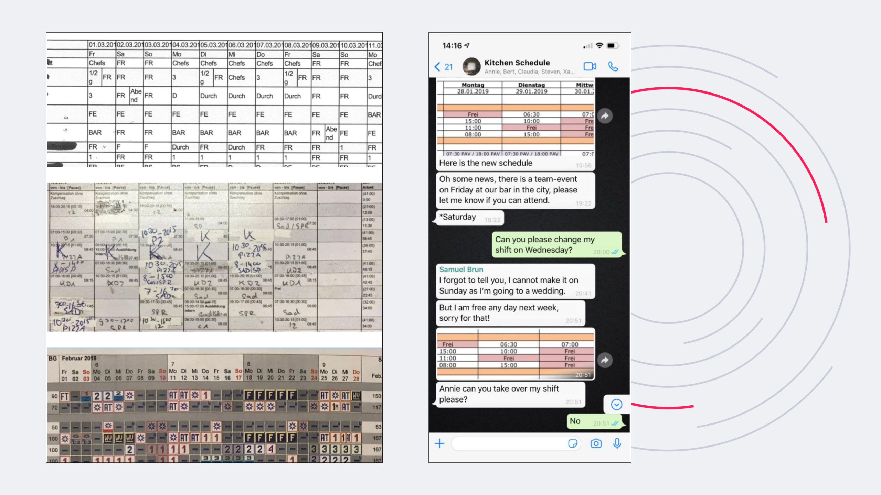Viewport: 881px width, 495px height.
Task: Click the handwritten shift plan photo
Action: [x=214, y=257]
